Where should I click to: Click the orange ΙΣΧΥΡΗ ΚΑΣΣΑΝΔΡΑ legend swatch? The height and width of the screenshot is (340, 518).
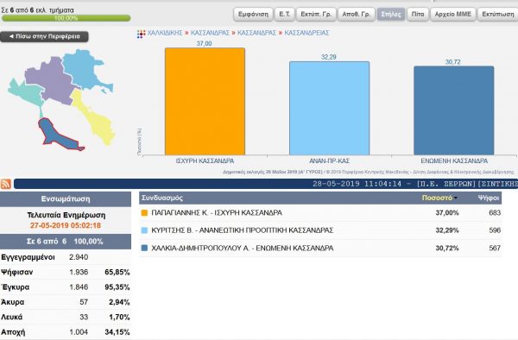(x=144, y=213)
